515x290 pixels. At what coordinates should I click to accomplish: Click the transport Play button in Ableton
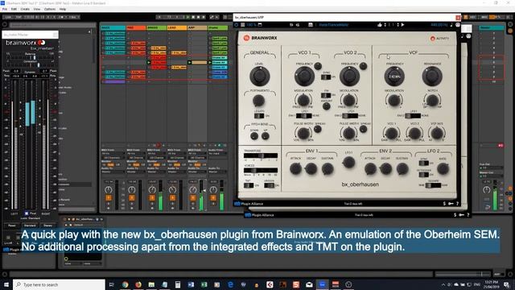188,17
